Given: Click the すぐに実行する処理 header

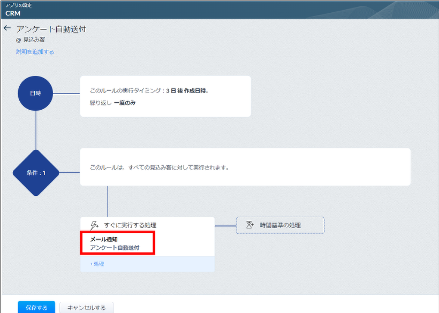Looking at the screenshot, I should 130,225.
